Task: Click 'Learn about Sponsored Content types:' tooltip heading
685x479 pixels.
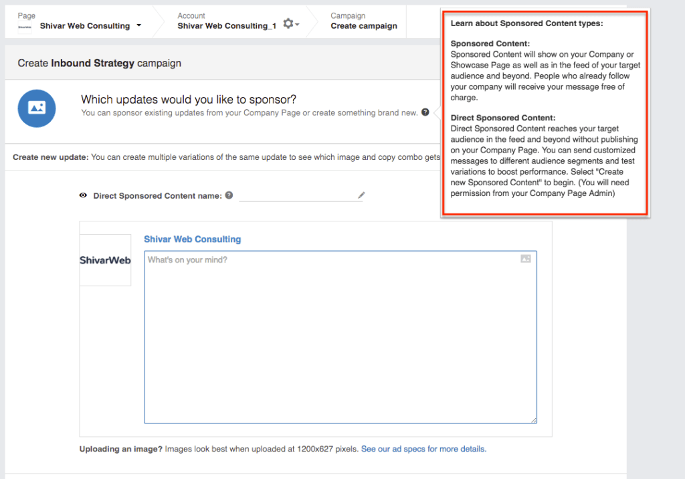Action: point(526,23)
